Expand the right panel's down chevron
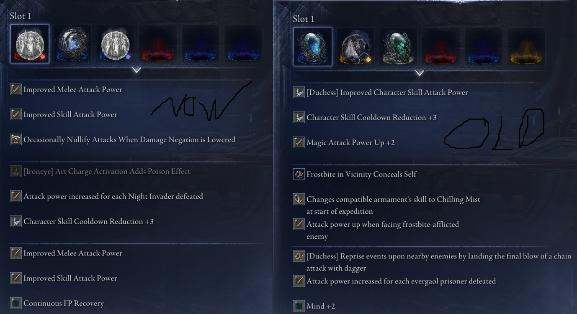This screenshot has width=577, height=314. pos(420,73)
